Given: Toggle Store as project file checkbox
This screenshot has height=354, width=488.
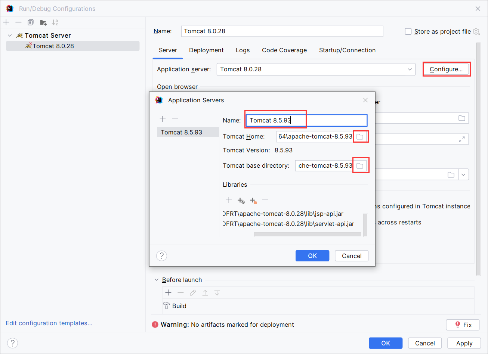Looking at the screenshot, I should click(x=408, y=31).
